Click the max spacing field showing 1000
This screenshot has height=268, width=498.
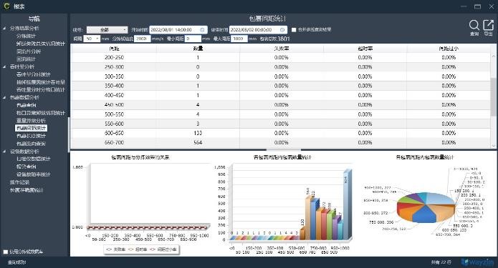(x=239, y=39)
